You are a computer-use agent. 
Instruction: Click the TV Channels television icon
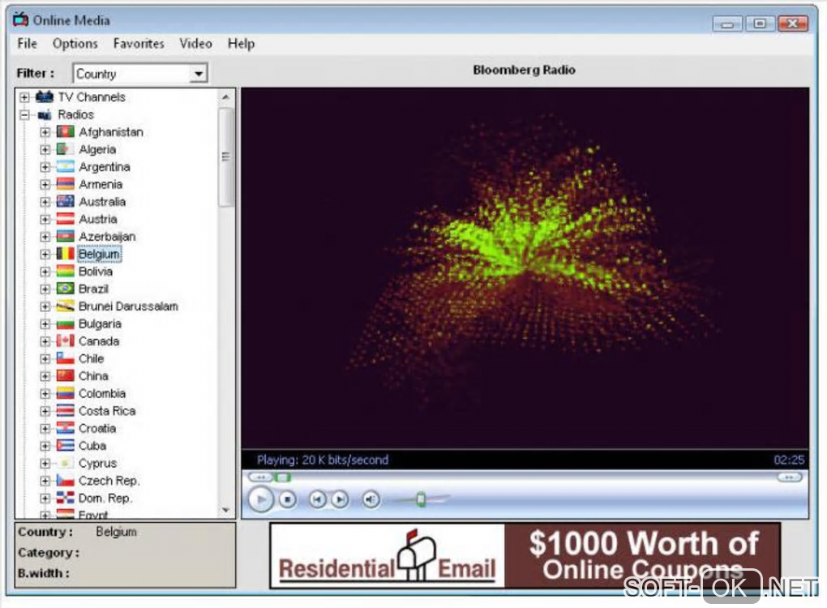pos(45,96)
